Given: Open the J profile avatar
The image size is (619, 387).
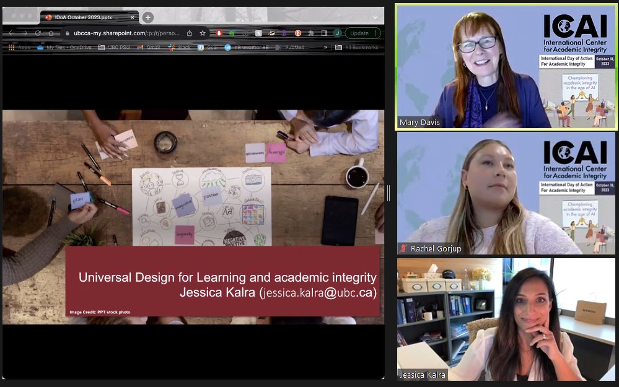Looking at the screenshot, I should coord(337,33).
